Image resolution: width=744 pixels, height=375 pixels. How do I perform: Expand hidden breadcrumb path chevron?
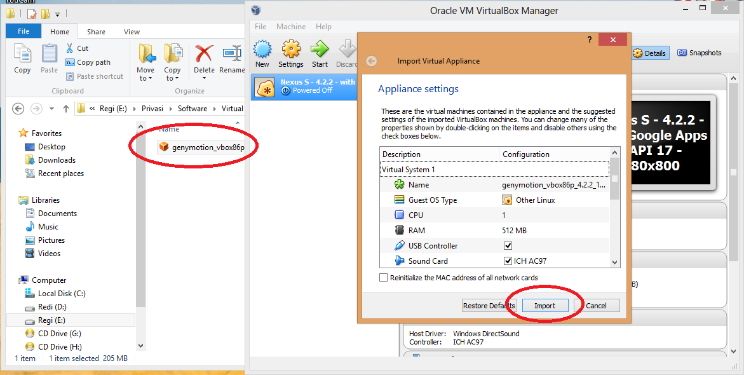pyautogui.click(x=92, y=109)
